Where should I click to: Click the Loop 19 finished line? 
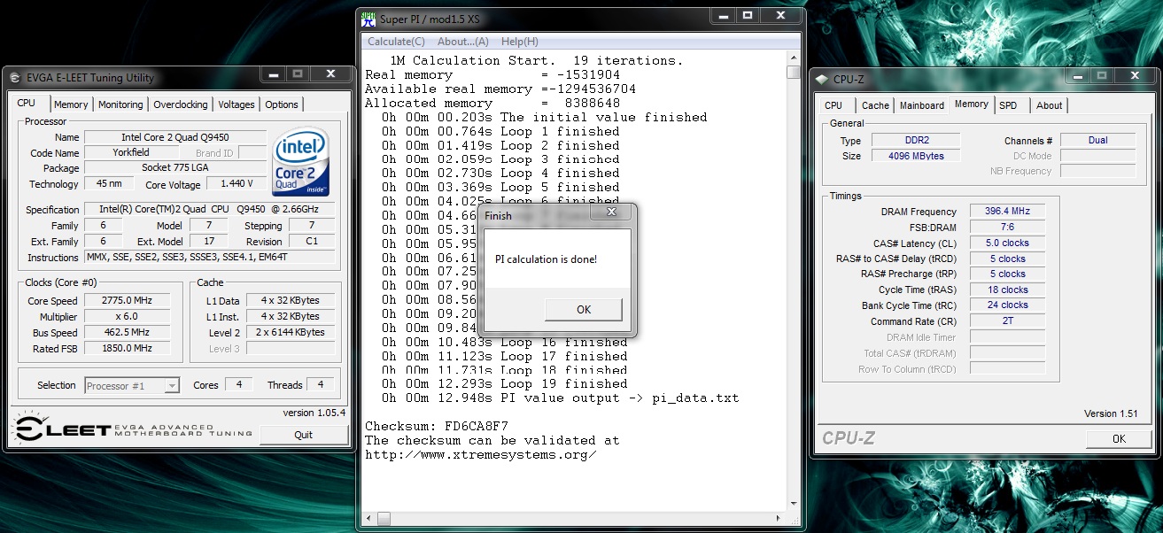pos(504,383)
